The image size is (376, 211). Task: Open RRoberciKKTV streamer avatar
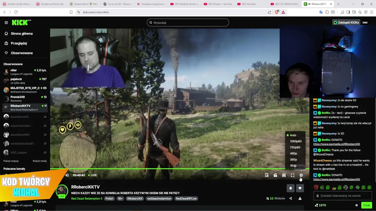(x=62, y=191)
